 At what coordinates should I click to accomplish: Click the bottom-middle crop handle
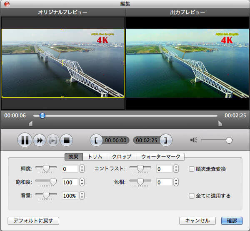click(63, 97)
